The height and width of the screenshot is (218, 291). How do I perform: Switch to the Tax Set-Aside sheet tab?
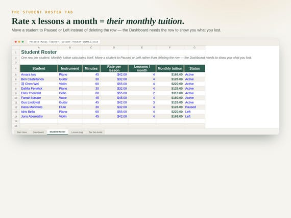pos(95,132)
